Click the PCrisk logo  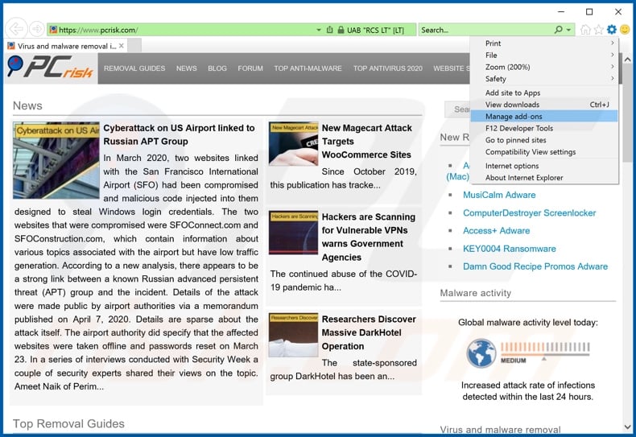click(50, 68)
